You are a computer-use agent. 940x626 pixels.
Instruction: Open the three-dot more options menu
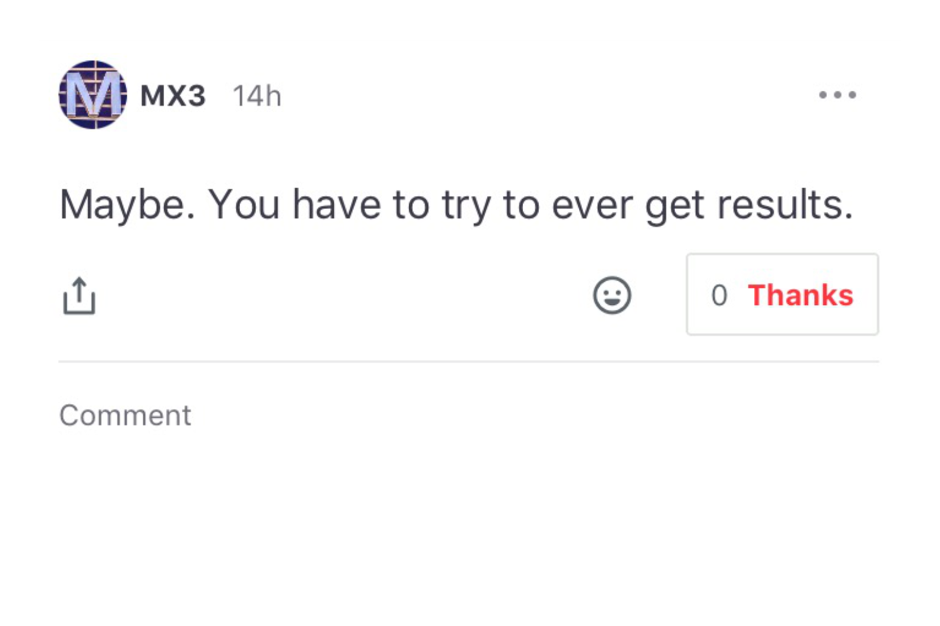[x=837, y=95]
